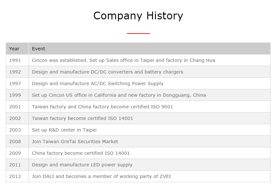Select the GreTai Securities Market event

[x=75, y=142]
